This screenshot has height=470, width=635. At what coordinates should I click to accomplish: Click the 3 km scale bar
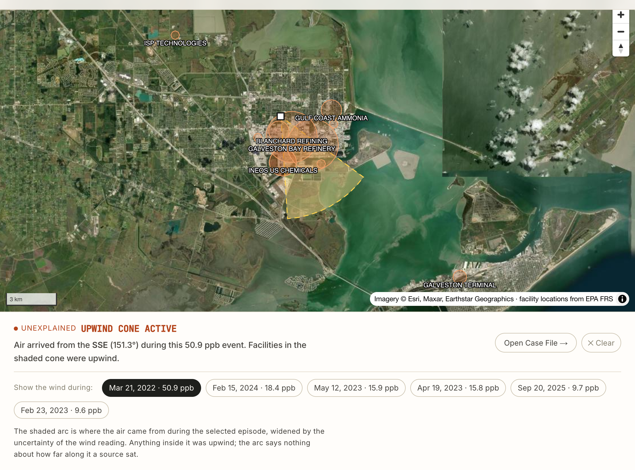[31, 299]
